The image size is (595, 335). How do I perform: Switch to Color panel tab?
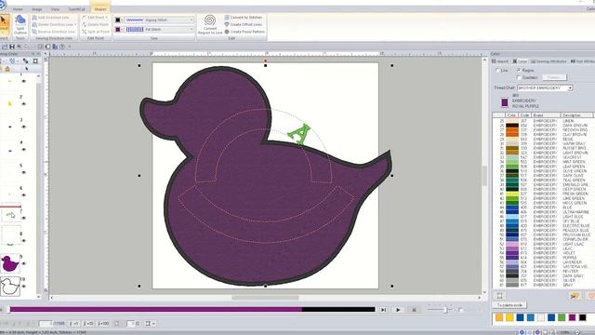pyautogui.click(x=520, y=61)
